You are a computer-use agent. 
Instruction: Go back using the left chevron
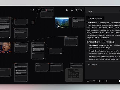pos(31,10)
